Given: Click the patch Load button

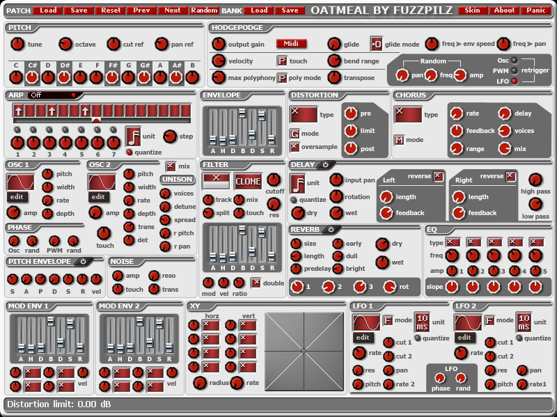Looking at the screenshot, I should pos(47,10).
